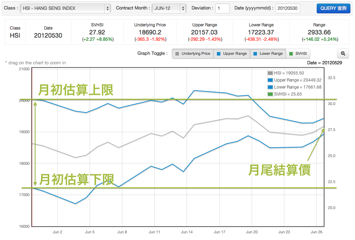Click the Date = 20120529 label

(324, 63)
